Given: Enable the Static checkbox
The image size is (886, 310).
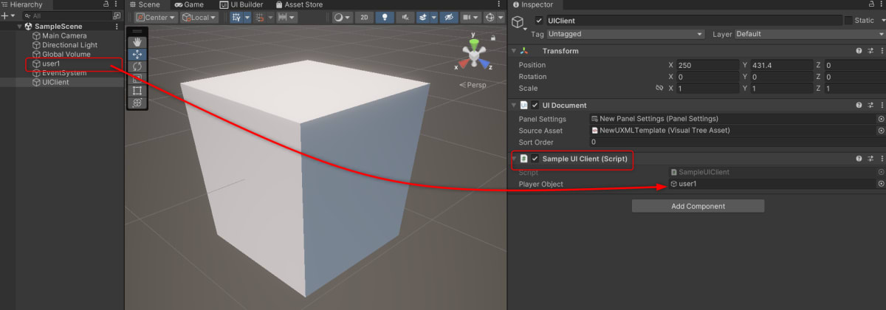Looking at the screenshot, I should [x=848, y=20].
